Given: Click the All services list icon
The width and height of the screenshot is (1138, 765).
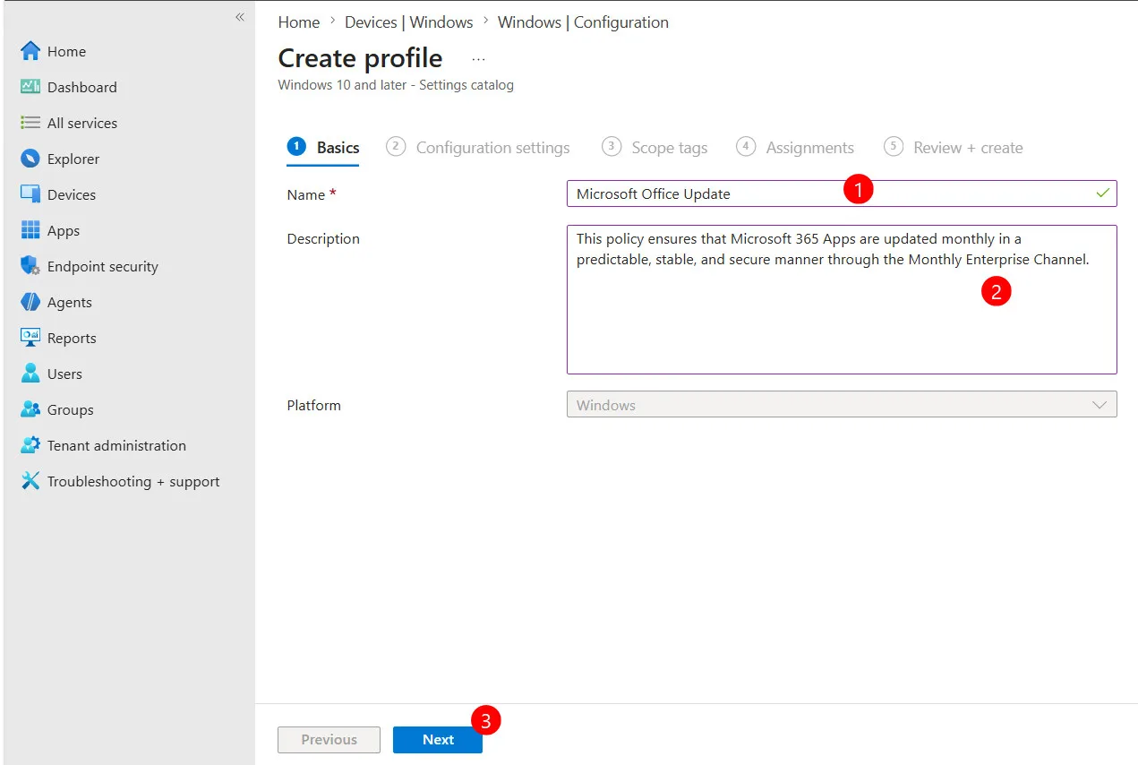Looking at the screenshot, I should point(30,123).
